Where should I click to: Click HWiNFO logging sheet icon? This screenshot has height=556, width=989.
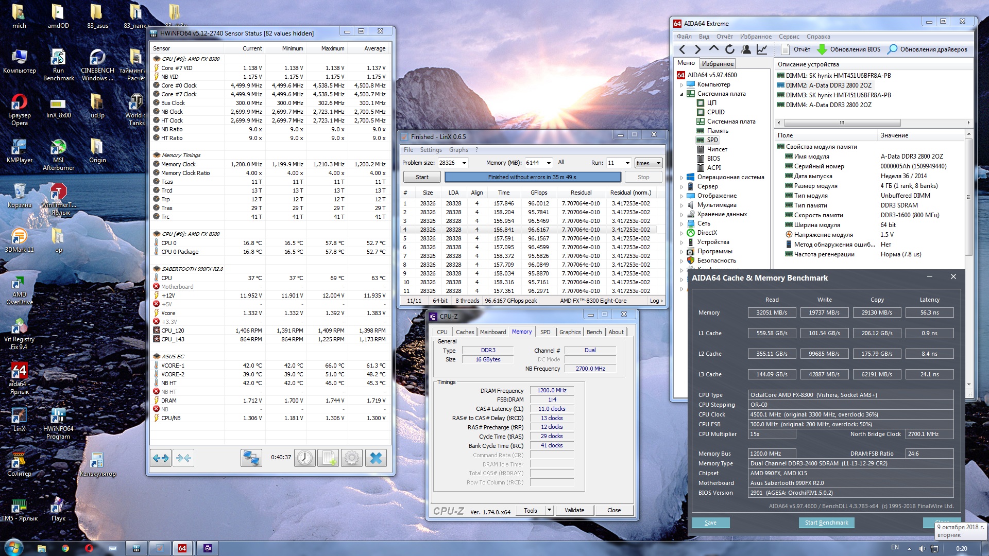(x=328, y=458)
